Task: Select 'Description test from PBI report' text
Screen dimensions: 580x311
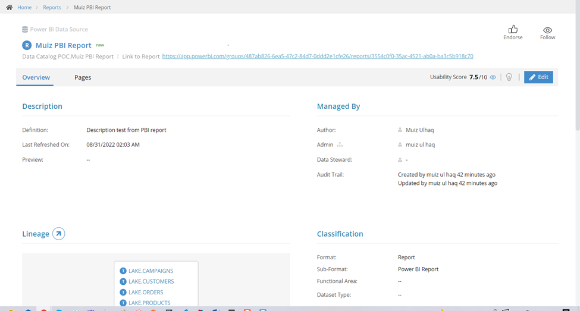Action: click(x=126, y=130)
